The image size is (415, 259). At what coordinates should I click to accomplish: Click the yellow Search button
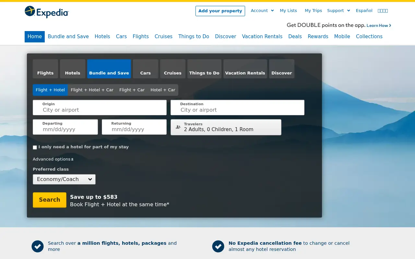pos(50,200)
